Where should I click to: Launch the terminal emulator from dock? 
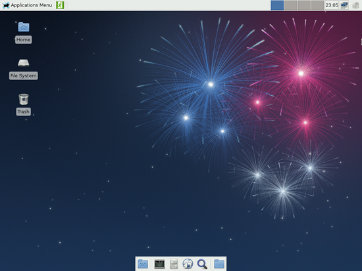159,264
